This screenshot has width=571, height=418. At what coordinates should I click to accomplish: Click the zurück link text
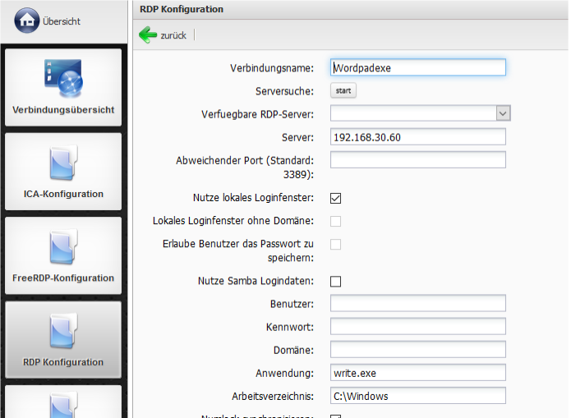173,35
